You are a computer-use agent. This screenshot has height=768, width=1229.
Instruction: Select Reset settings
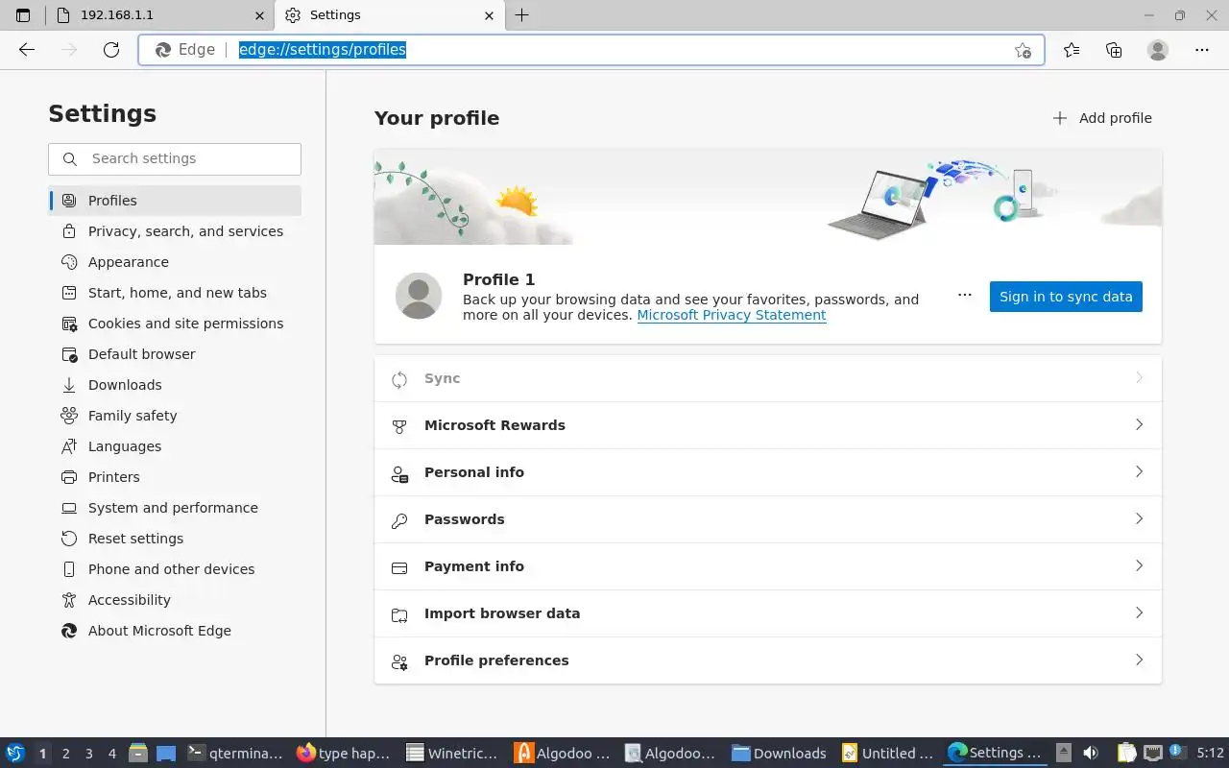pos(175,539)
